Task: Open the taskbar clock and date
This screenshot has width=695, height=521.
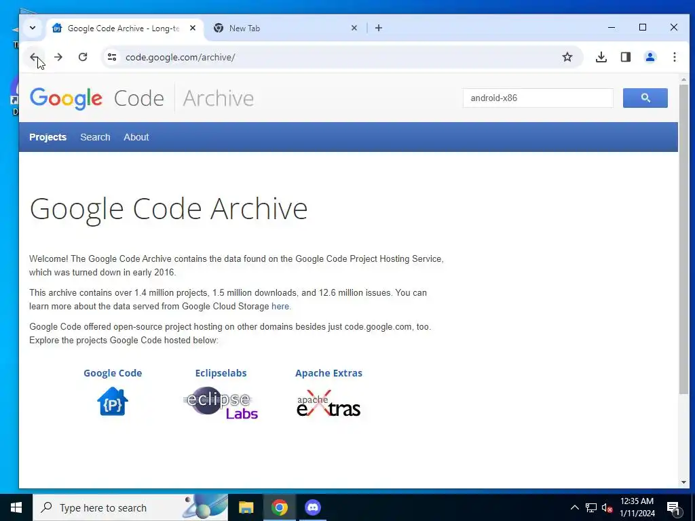Action: coord(637,507)
